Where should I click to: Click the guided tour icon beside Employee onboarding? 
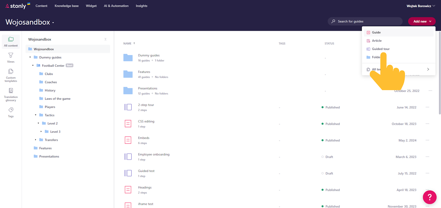click(x=128, y=156)
